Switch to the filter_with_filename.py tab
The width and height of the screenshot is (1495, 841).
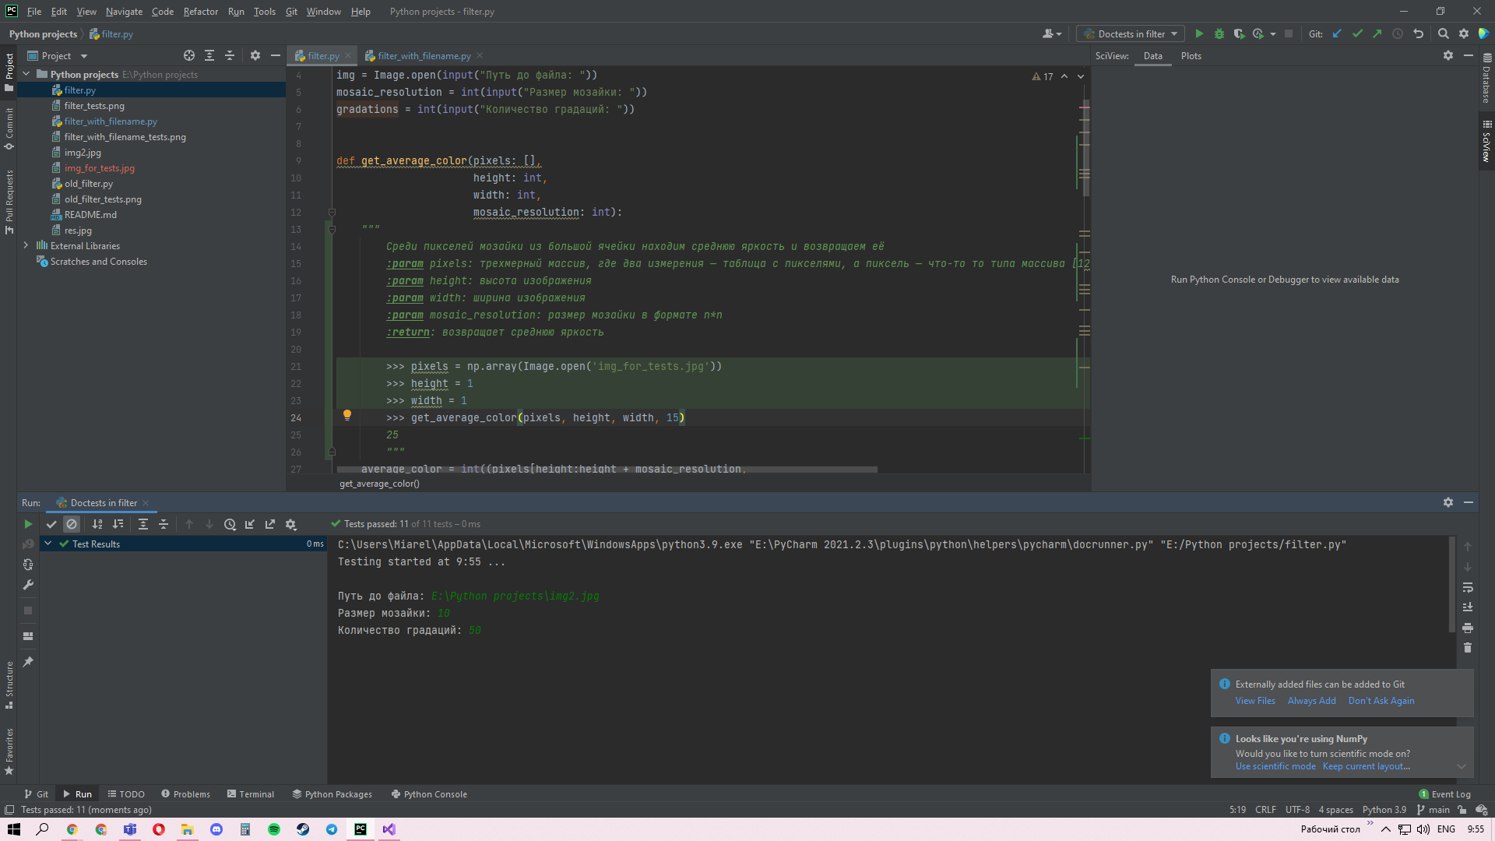click(x=424, y=55)
